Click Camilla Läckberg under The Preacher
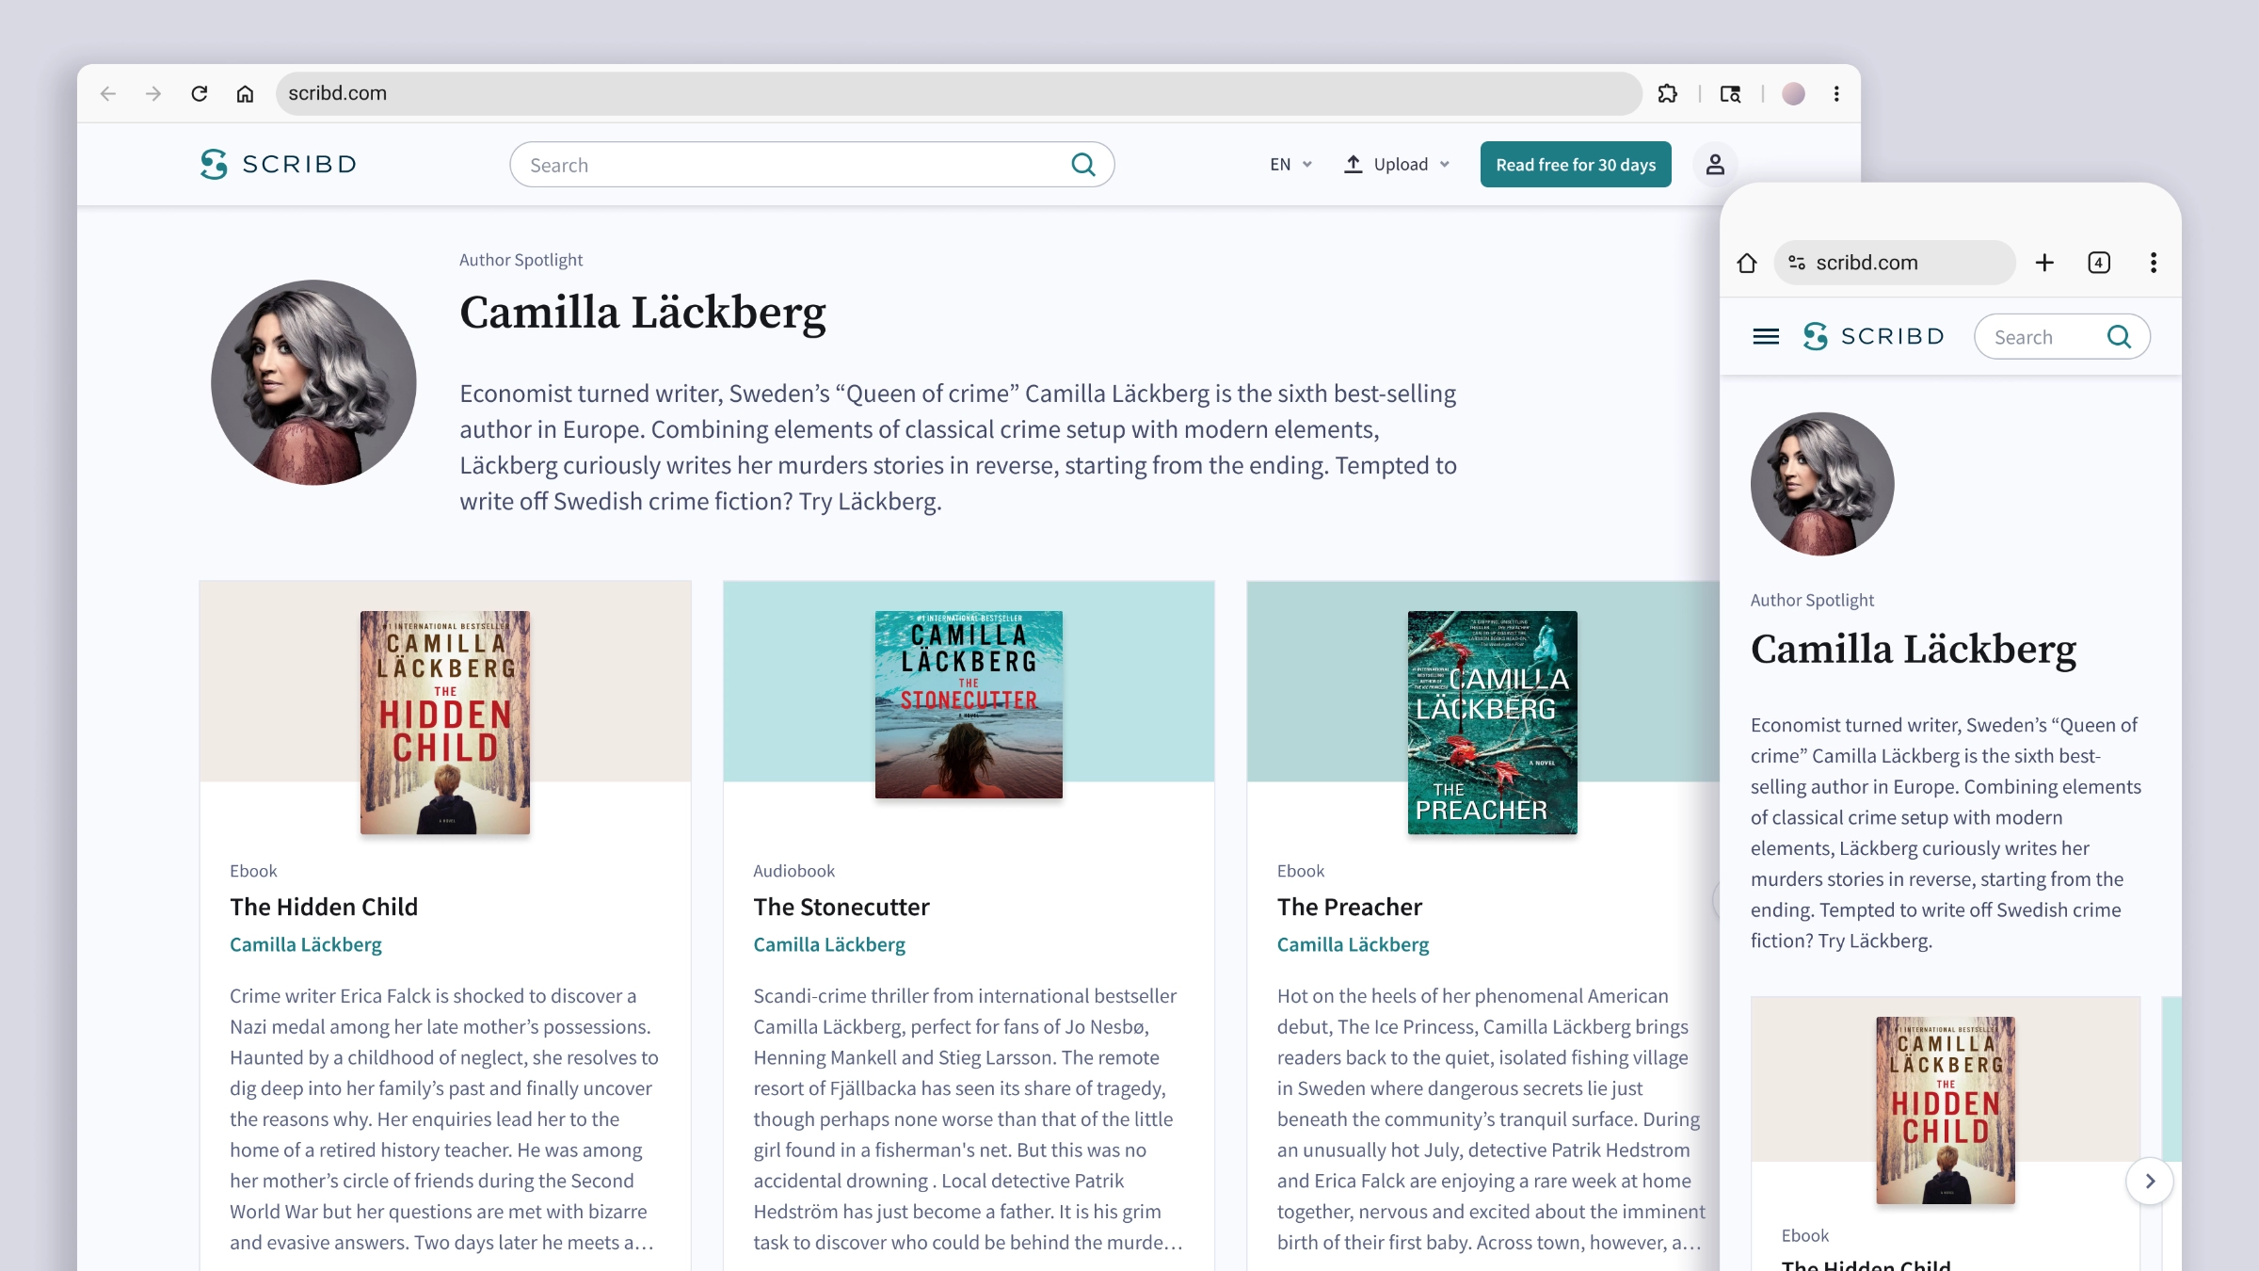This screenshot has height=1271, width=2259. coord(1353,944)
